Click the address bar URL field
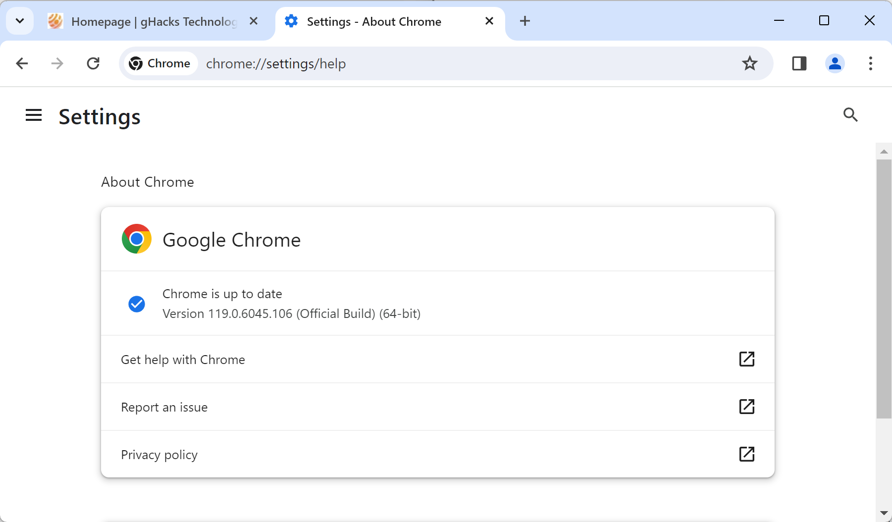This screenshot has width=892, height=522. pyautogui.click(x=446, y=64)
